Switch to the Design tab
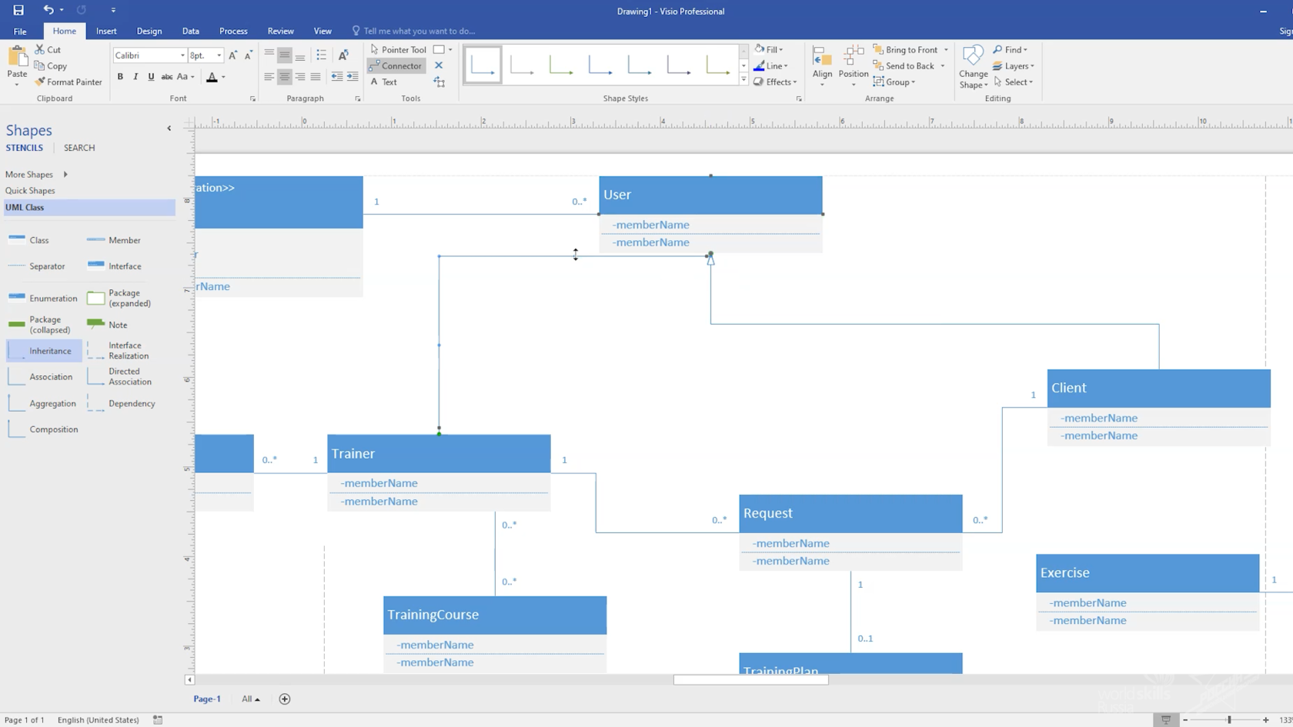The height and width of the screenshot is (727, 1293). click(x=149, y=31)
